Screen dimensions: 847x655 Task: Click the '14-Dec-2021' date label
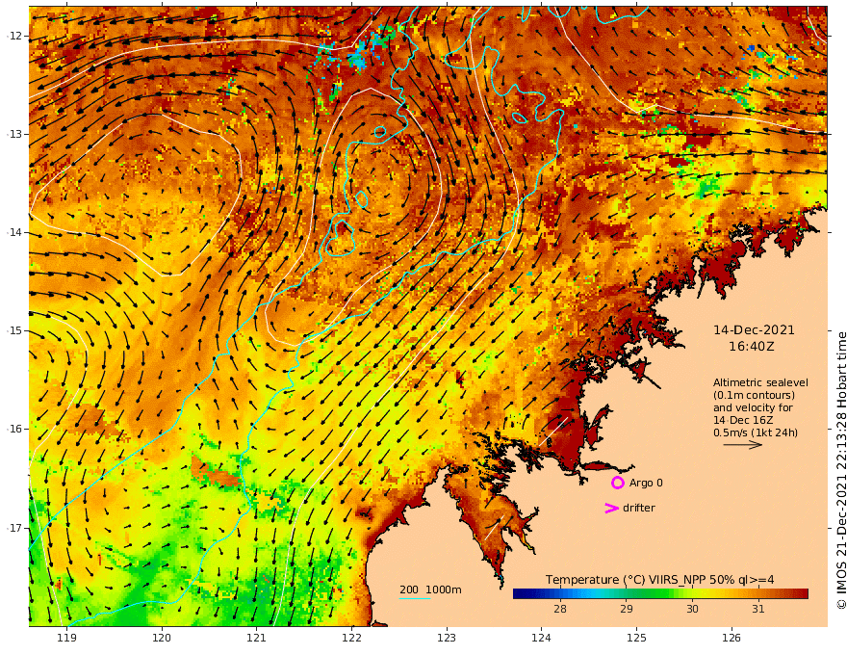click(x=754, y=330)
